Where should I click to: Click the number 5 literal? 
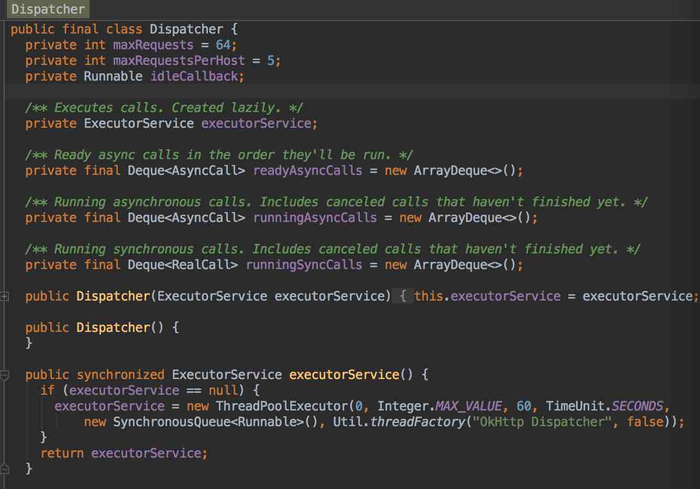[271, 61]
